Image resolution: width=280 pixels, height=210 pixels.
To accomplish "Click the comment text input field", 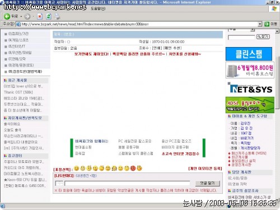I will pos(127,183).
